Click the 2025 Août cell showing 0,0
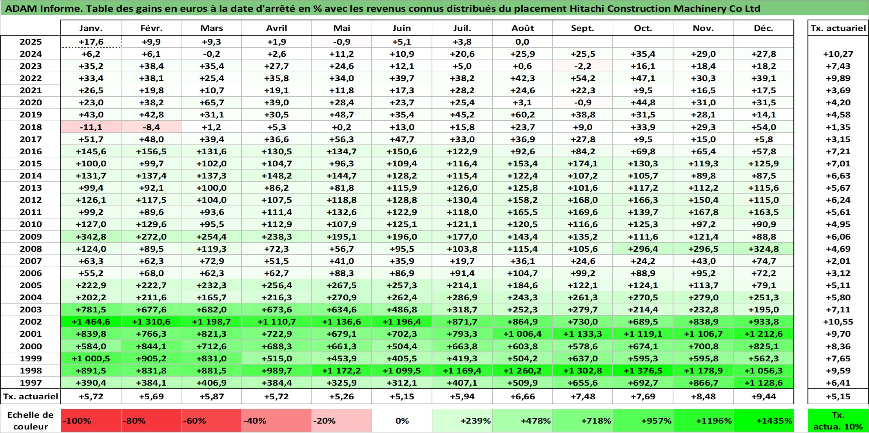869x433 pixels. pyautogui.click(x=522, y=42)
